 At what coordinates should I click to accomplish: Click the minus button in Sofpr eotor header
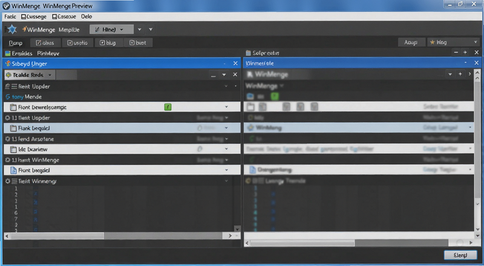456,53
